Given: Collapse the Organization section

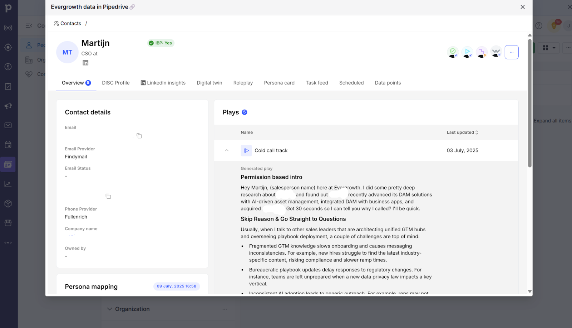Looking at the screenshot, I should 109,309.
